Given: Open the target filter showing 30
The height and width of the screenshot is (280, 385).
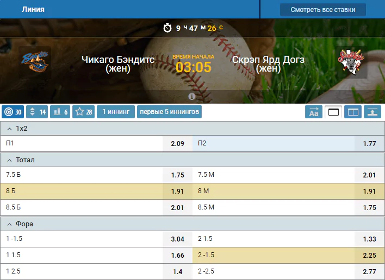Looking at the screenshot, I should click(x=13, y=112).
